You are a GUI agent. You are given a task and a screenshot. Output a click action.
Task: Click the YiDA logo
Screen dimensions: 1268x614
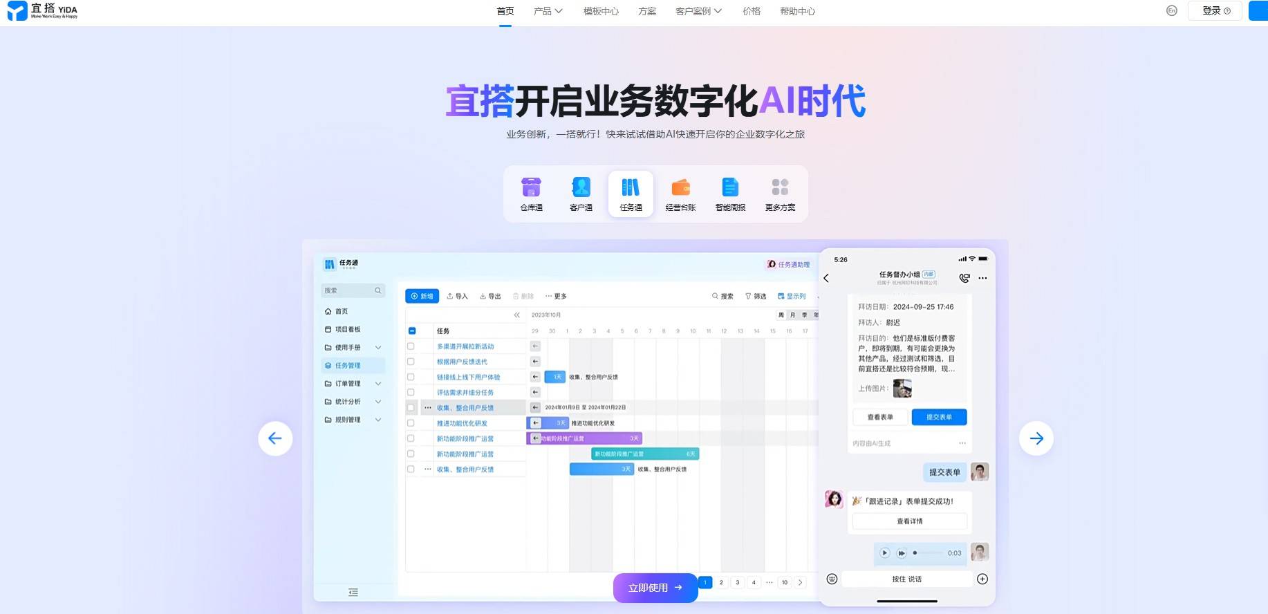tap(43, 11)
